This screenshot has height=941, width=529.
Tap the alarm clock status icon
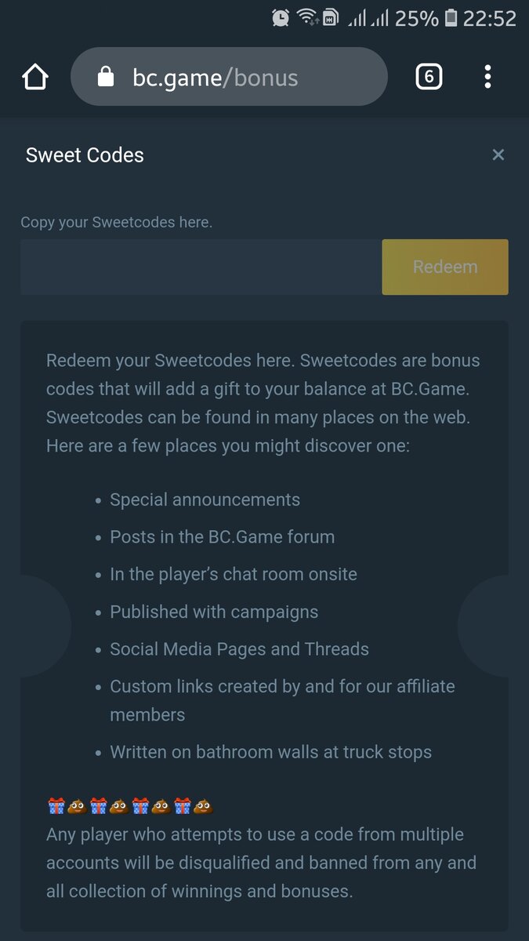[x=280, y=17]
